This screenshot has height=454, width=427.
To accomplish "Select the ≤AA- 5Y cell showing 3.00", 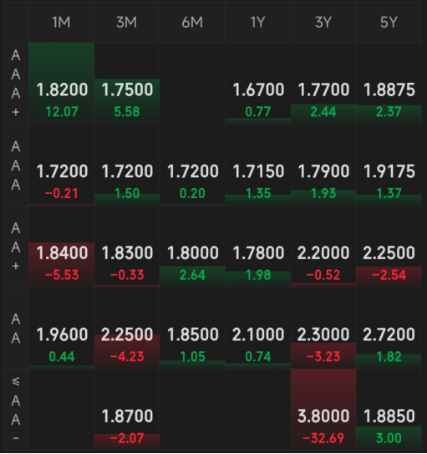I will click(x=389, y=410).
